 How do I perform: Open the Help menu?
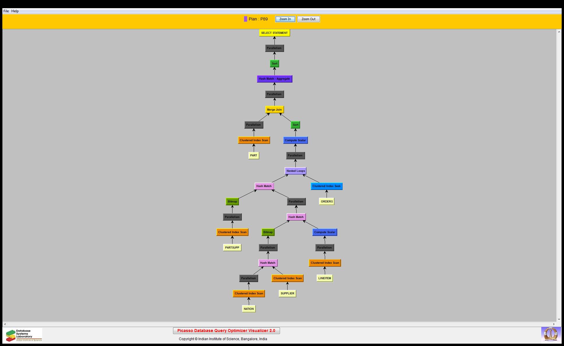(15, 11)
